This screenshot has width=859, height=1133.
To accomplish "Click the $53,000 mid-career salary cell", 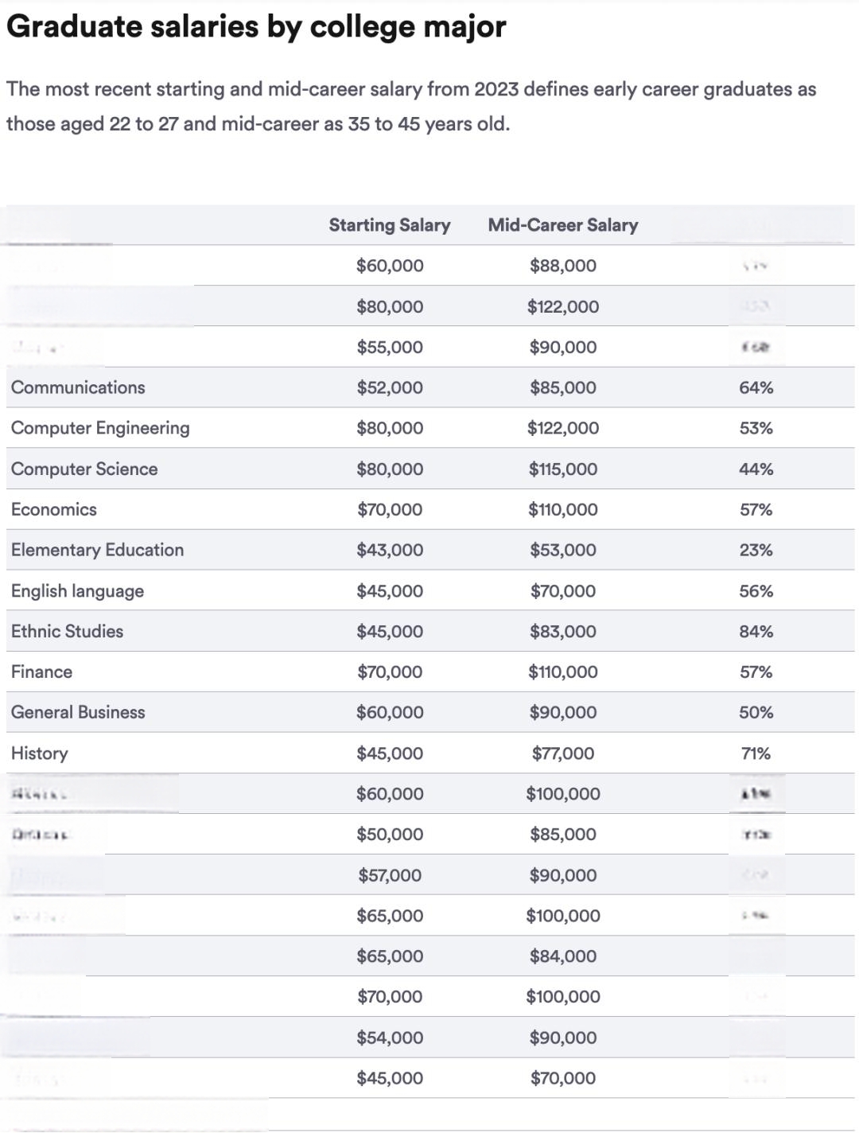I will click(563, 550).
